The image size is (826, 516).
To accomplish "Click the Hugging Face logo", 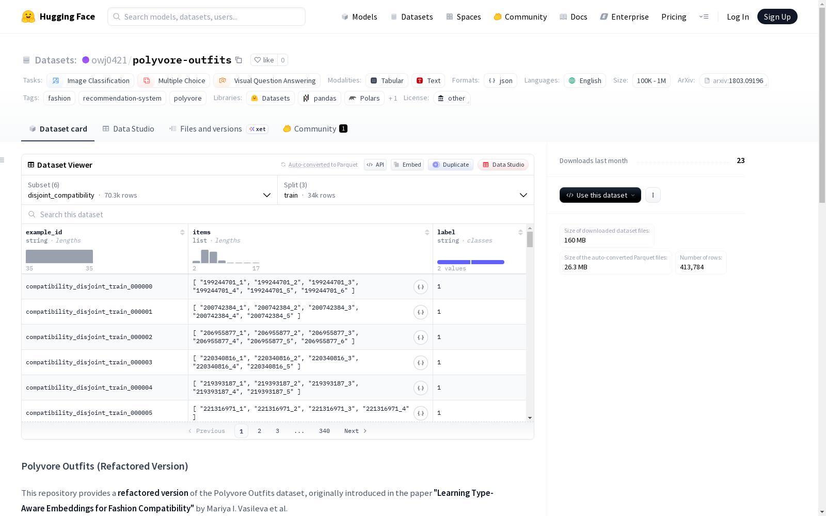I will [x=58, y=17].
